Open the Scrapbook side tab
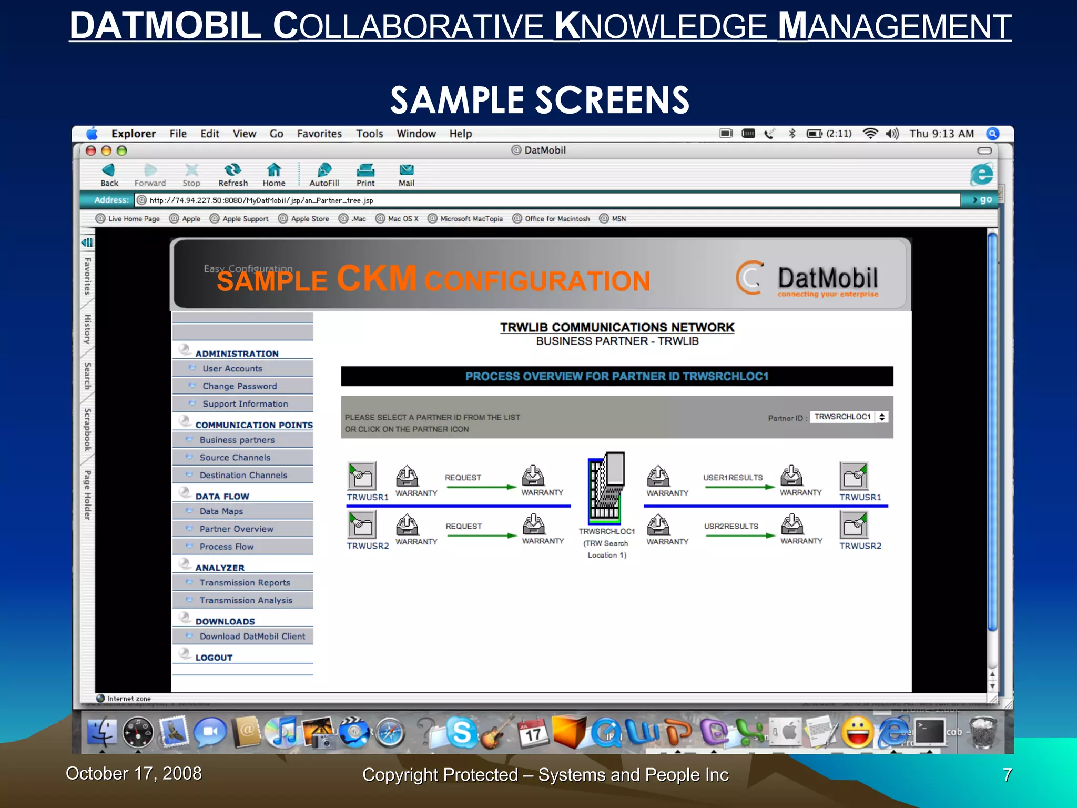The width and height of the screenshot is (1077, 808). [87, 429]
